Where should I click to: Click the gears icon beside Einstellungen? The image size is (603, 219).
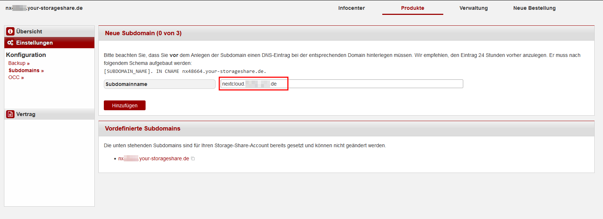click(x=10, y=43)
